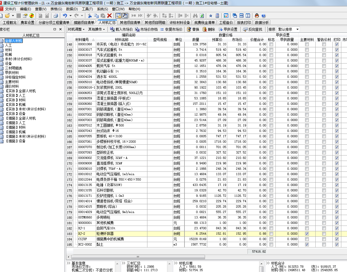This screenshot has height=272, width=347.
Task: Switch to the 报表打印 tab
Action: pos(244,23)
